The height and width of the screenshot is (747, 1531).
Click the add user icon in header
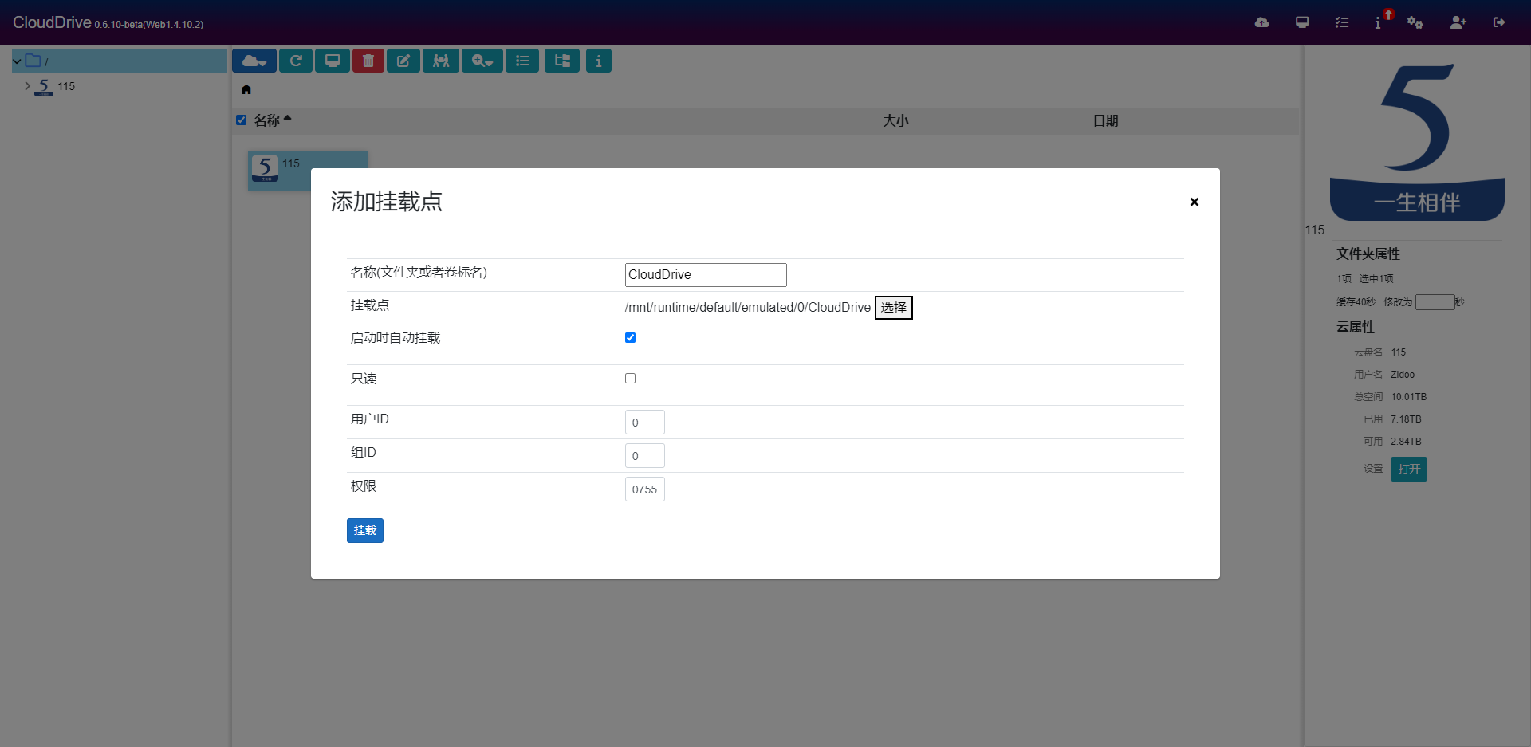coord(1458,22)
